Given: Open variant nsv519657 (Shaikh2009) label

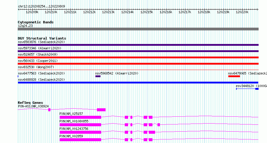Looking at the screenshot, I should tap(38, 54).
